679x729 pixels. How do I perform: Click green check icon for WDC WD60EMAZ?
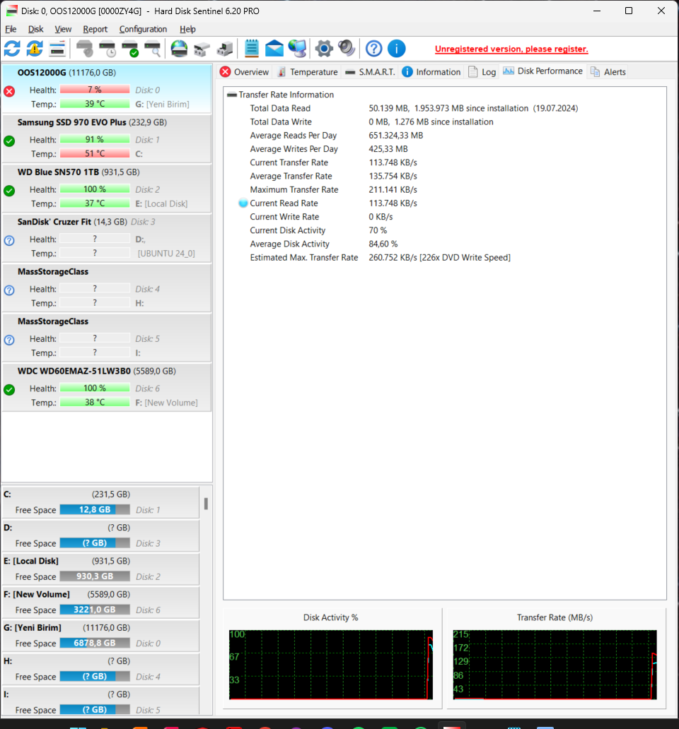coord(9,390)
